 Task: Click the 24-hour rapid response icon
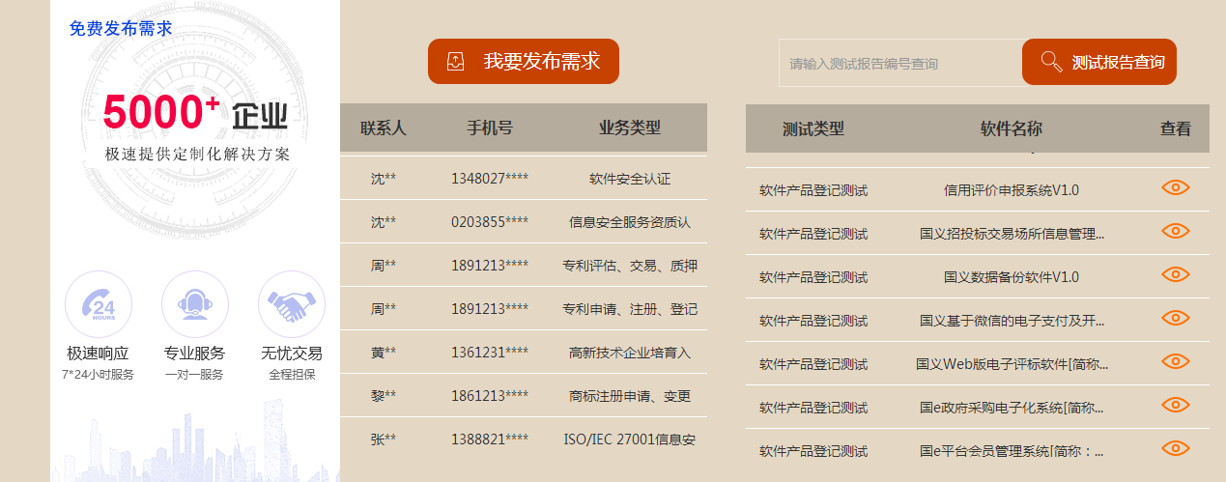[x=98, y=304]
